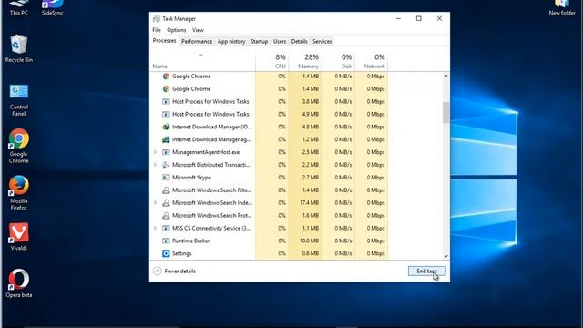The image size is (583, 328).
Task: Select the Processes tab
Action: click(164, 41)
